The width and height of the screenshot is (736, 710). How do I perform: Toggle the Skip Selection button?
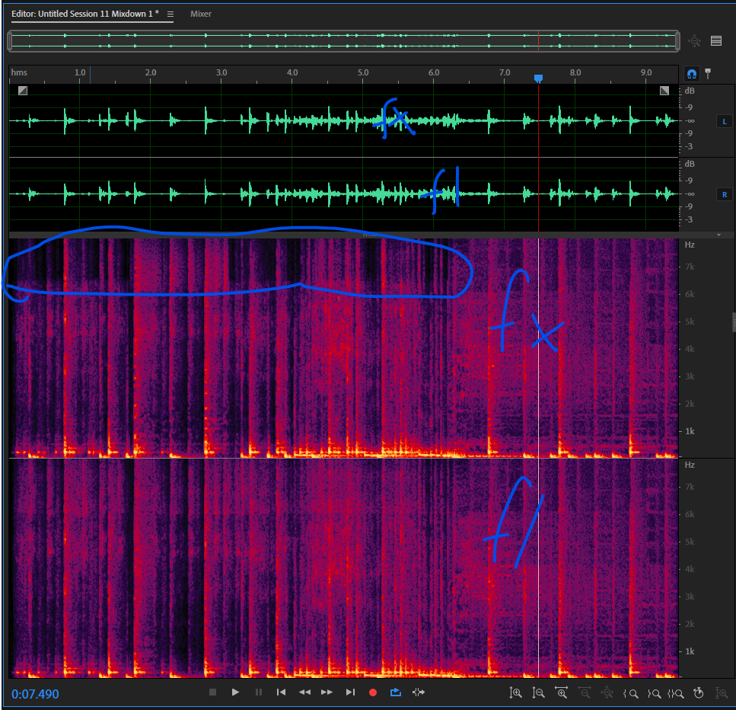418,692
